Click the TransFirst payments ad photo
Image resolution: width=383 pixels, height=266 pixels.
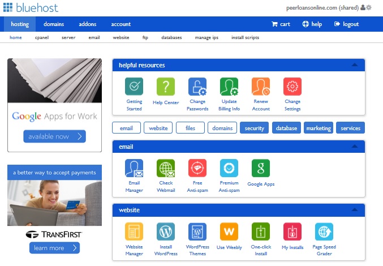[x=55, y=203]
